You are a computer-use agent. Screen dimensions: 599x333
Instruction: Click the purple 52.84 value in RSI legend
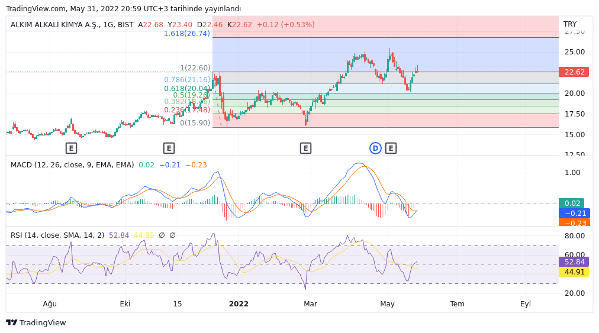[x=119, y=235]
